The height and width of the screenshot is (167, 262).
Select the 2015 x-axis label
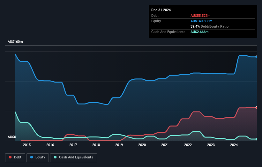point(27,145)
